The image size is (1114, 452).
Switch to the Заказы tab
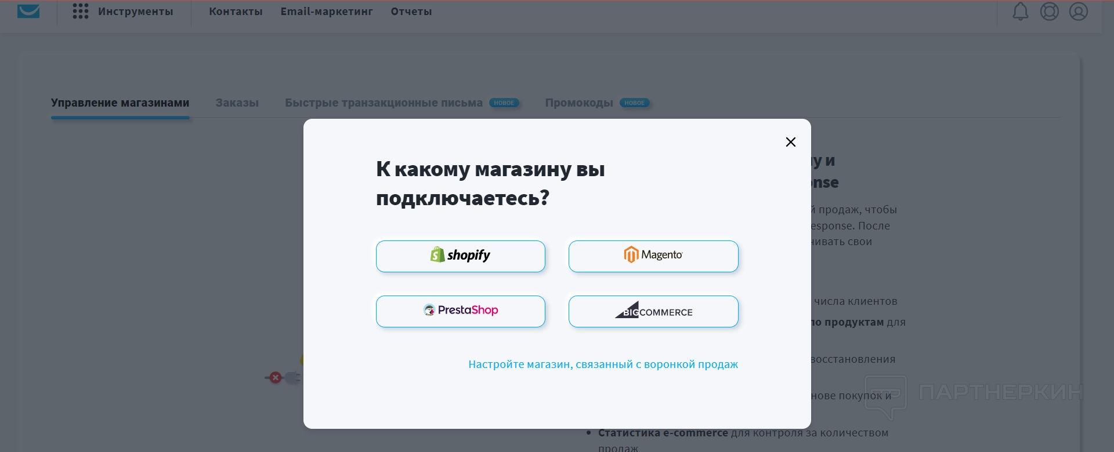click(x=237, y=103)
